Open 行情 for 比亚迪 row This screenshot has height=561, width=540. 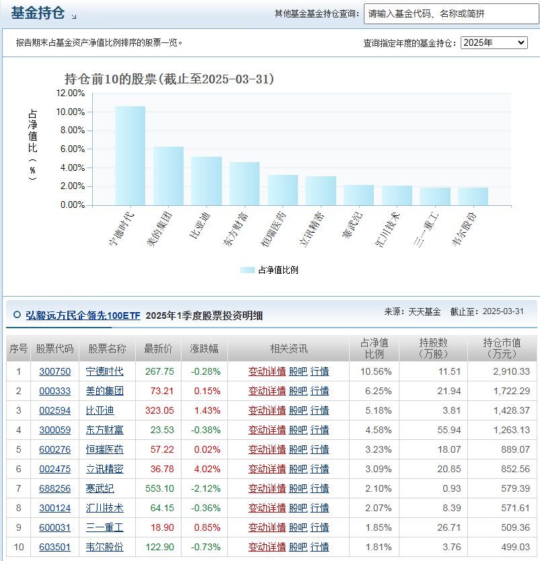coord(319,410)
